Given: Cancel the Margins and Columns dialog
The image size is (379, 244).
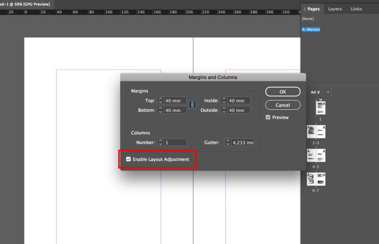Looking at the screenshot, I should [x=283, y=105].
